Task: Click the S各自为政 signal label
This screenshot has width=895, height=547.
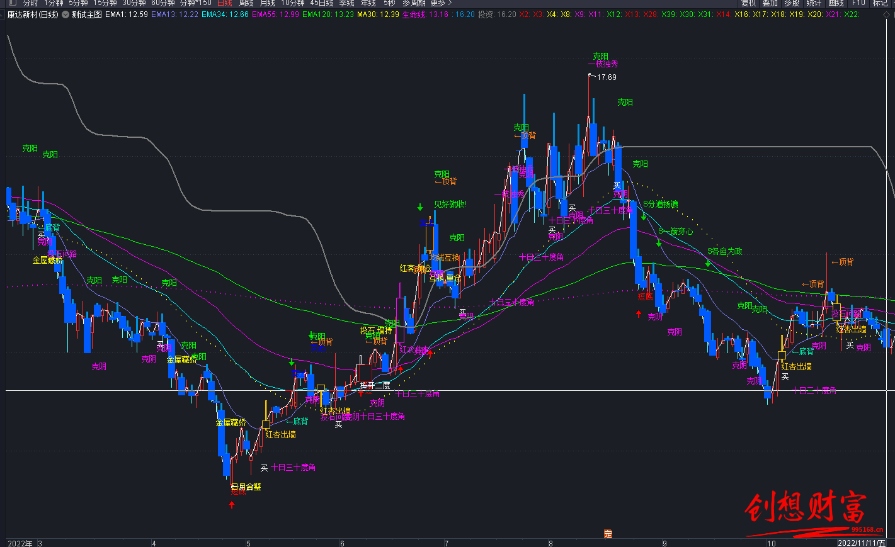Action: click(724, 251)
